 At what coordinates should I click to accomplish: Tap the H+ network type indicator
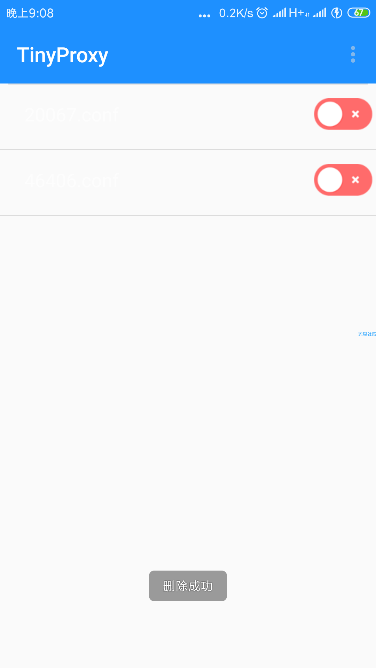pyautogui.click(x=299, y=13)
